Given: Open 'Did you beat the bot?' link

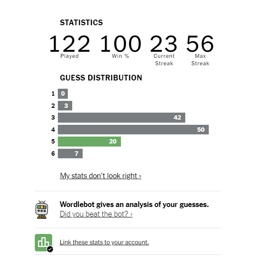Looking at the screenshot, I should pos(96,214).
